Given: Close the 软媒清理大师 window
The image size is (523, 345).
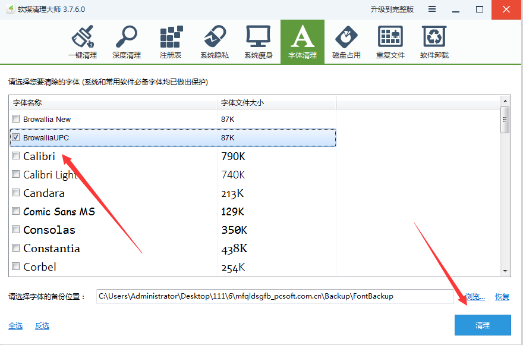Looking at the screenshot, I should 506,10.
